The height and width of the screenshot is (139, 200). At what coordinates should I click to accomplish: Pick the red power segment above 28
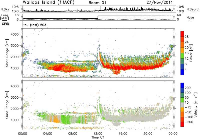coord(182,34)
